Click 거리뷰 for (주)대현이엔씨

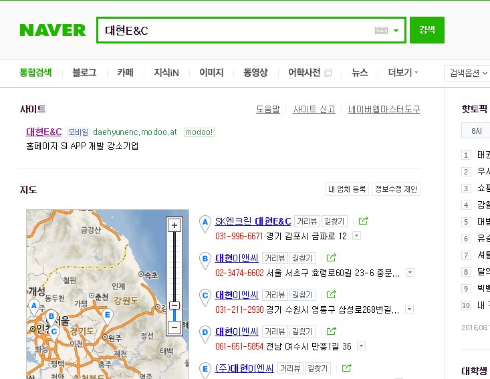pyautogui.click(x=290, y=368)
